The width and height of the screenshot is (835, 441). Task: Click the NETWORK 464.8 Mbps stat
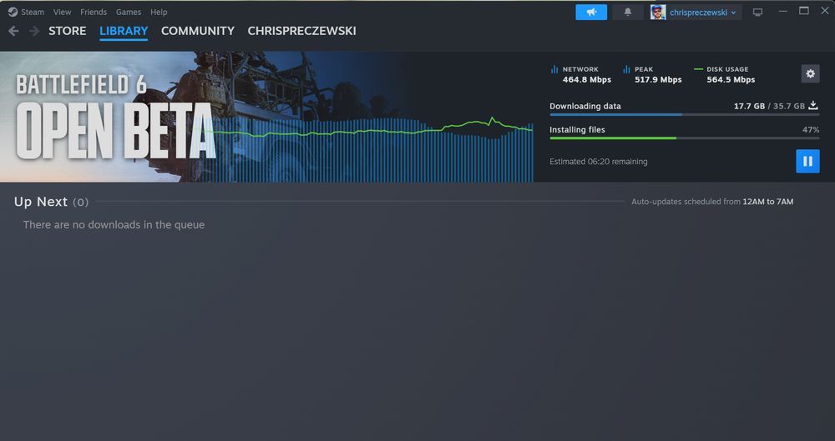click(x=580, y=74)
